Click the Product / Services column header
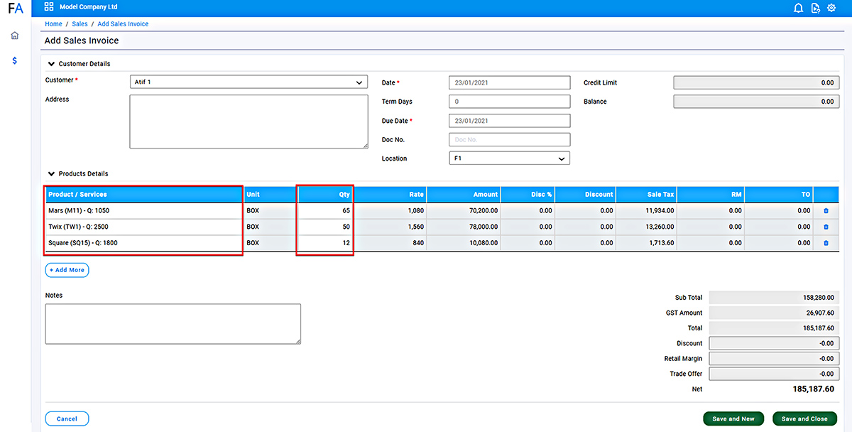Screen dimensions: 852x432 tap(143, 195)
